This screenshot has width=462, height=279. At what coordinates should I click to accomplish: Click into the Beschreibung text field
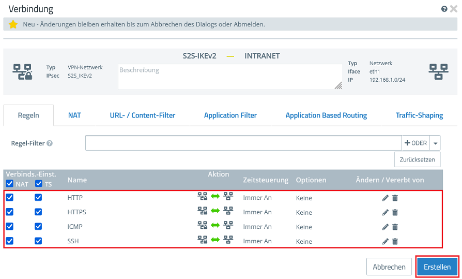230,77
